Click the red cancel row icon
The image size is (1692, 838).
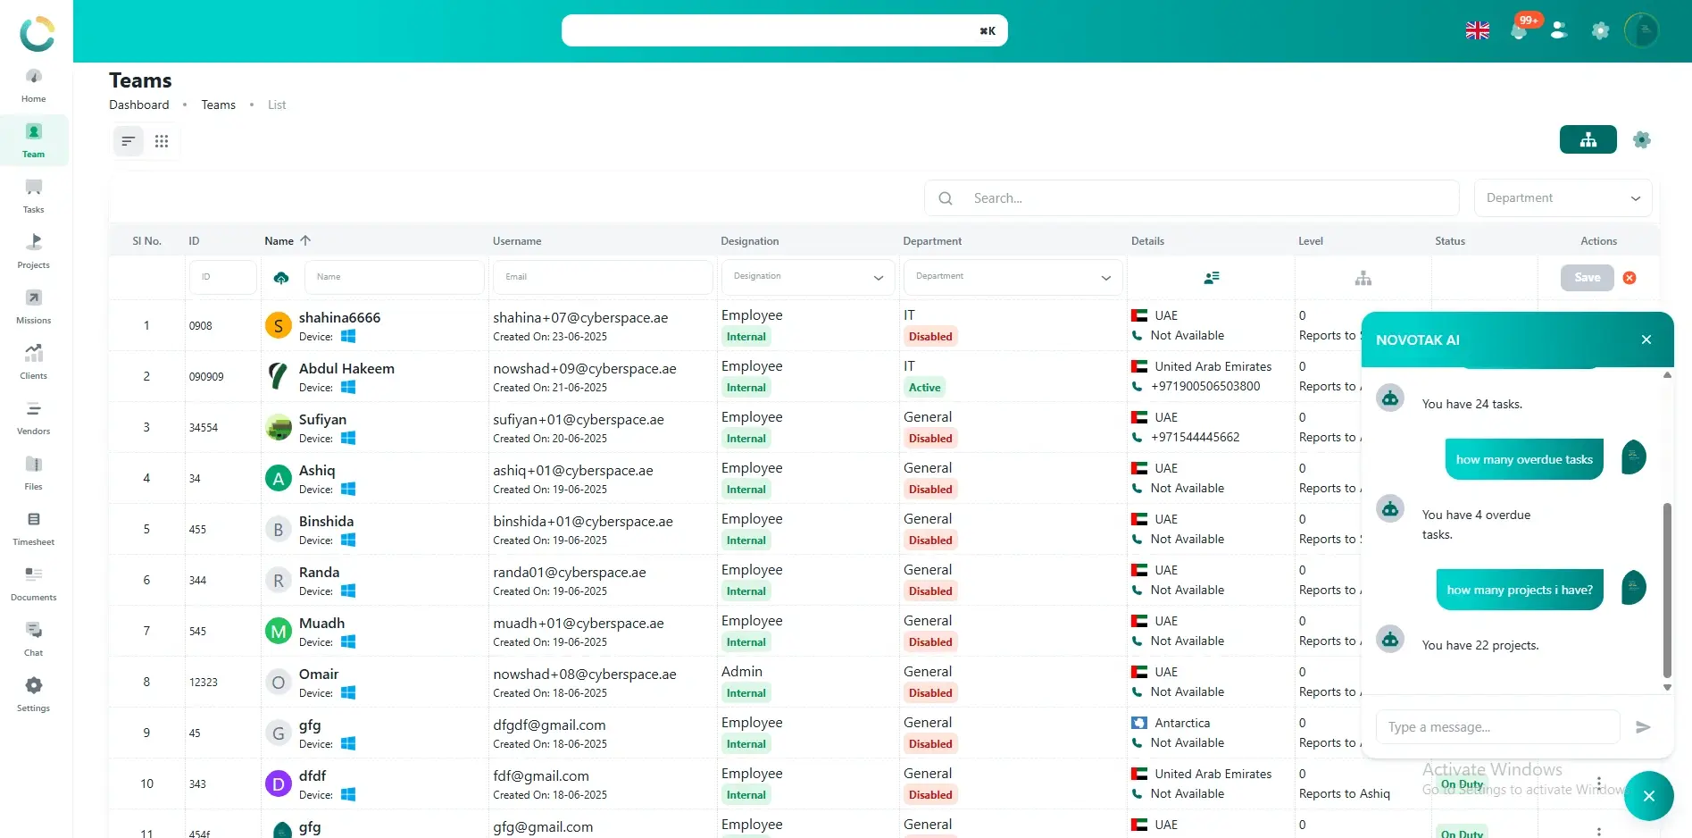1629,278
